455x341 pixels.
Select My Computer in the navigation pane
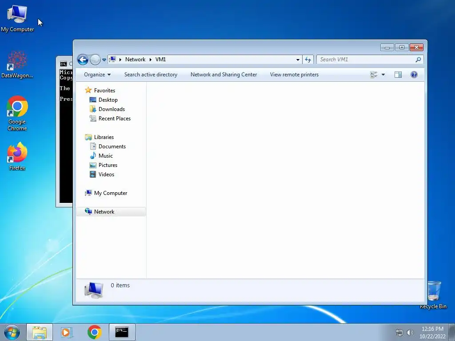tap(111, 193)
